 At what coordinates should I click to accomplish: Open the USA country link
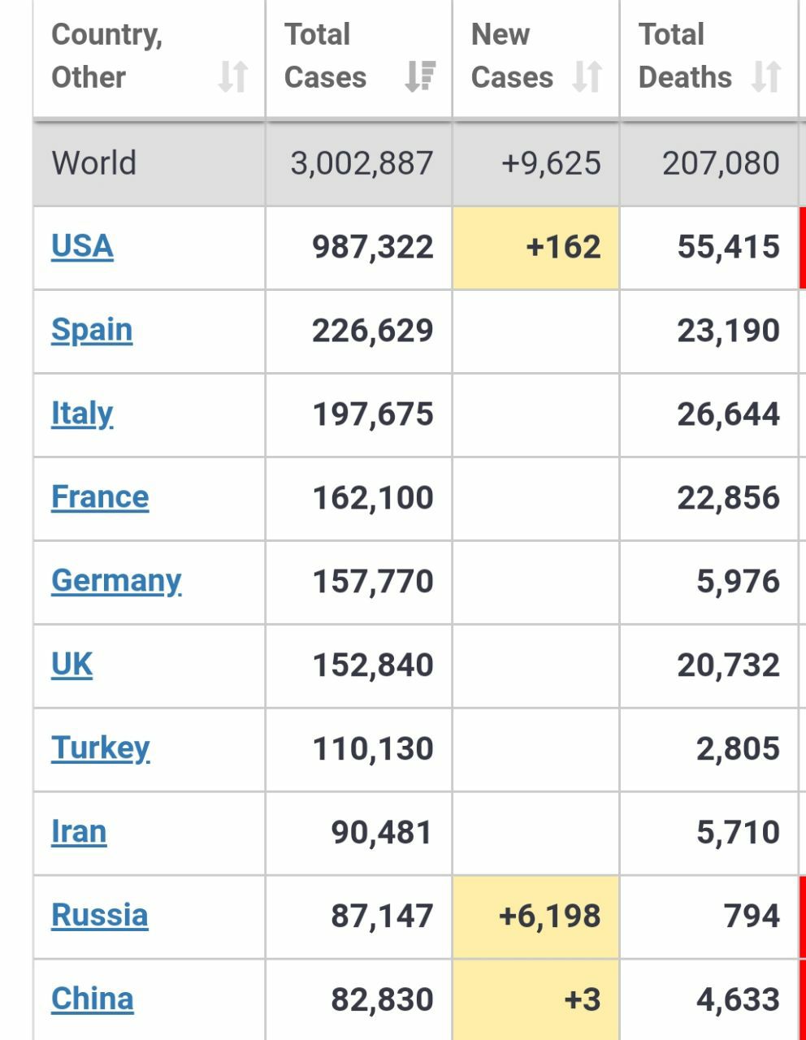[82, 246]
